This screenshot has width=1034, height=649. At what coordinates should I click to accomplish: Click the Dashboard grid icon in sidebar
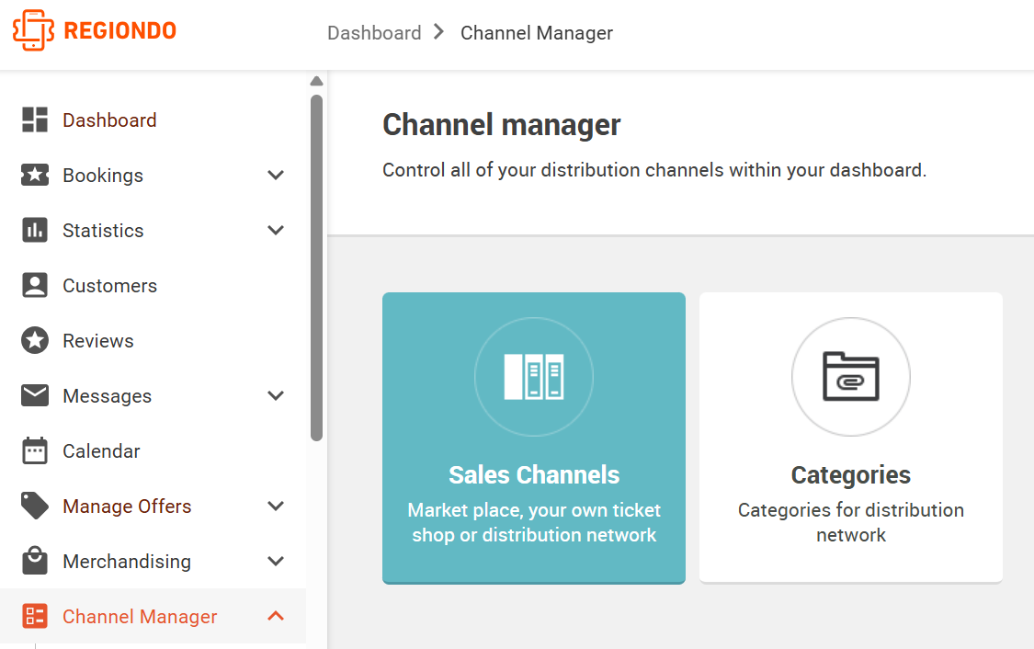click(x=35, y=120)
